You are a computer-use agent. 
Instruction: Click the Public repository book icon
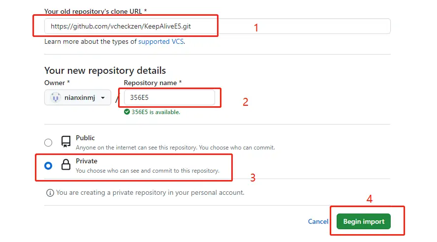point(65,142)
